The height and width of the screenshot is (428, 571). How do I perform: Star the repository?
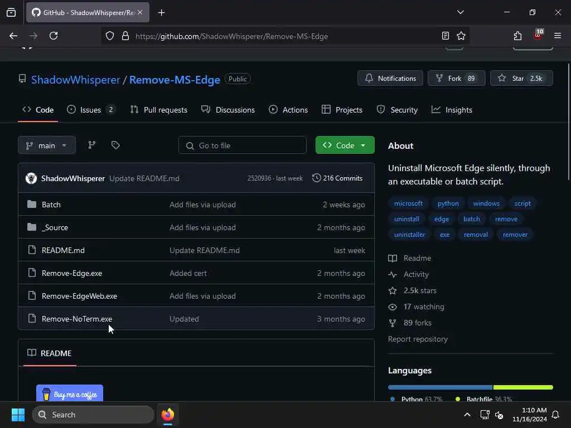(521, 78)
